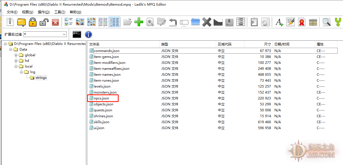
Task: Select monsters.json file
Action: pyautogui.click(x=105, y=92)
